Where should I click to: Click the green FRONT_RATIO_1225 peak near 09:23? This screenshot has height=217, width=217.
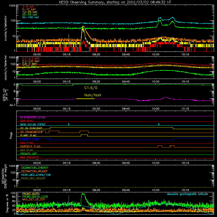[83, 194]
